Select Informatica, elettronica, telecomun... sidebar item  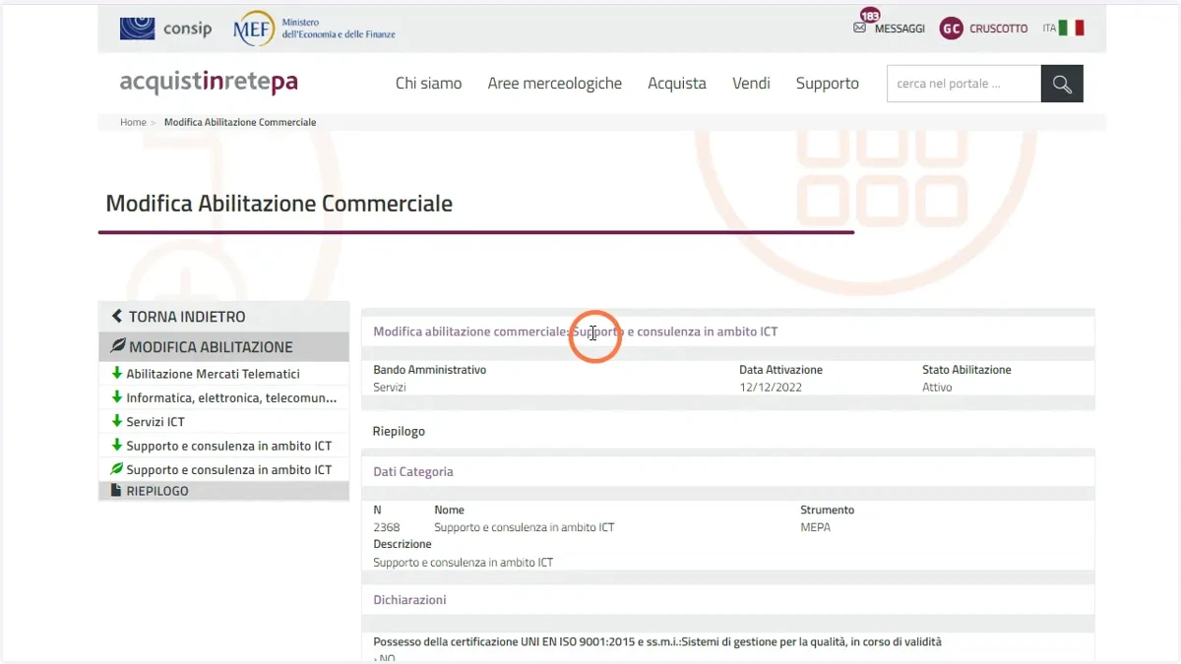click(231, 398)
